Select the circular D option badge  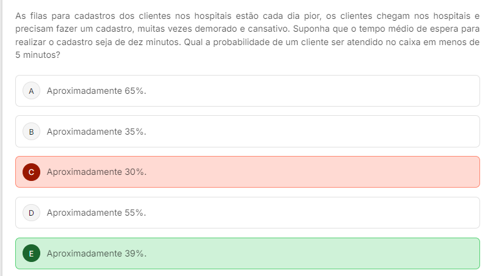32,213
